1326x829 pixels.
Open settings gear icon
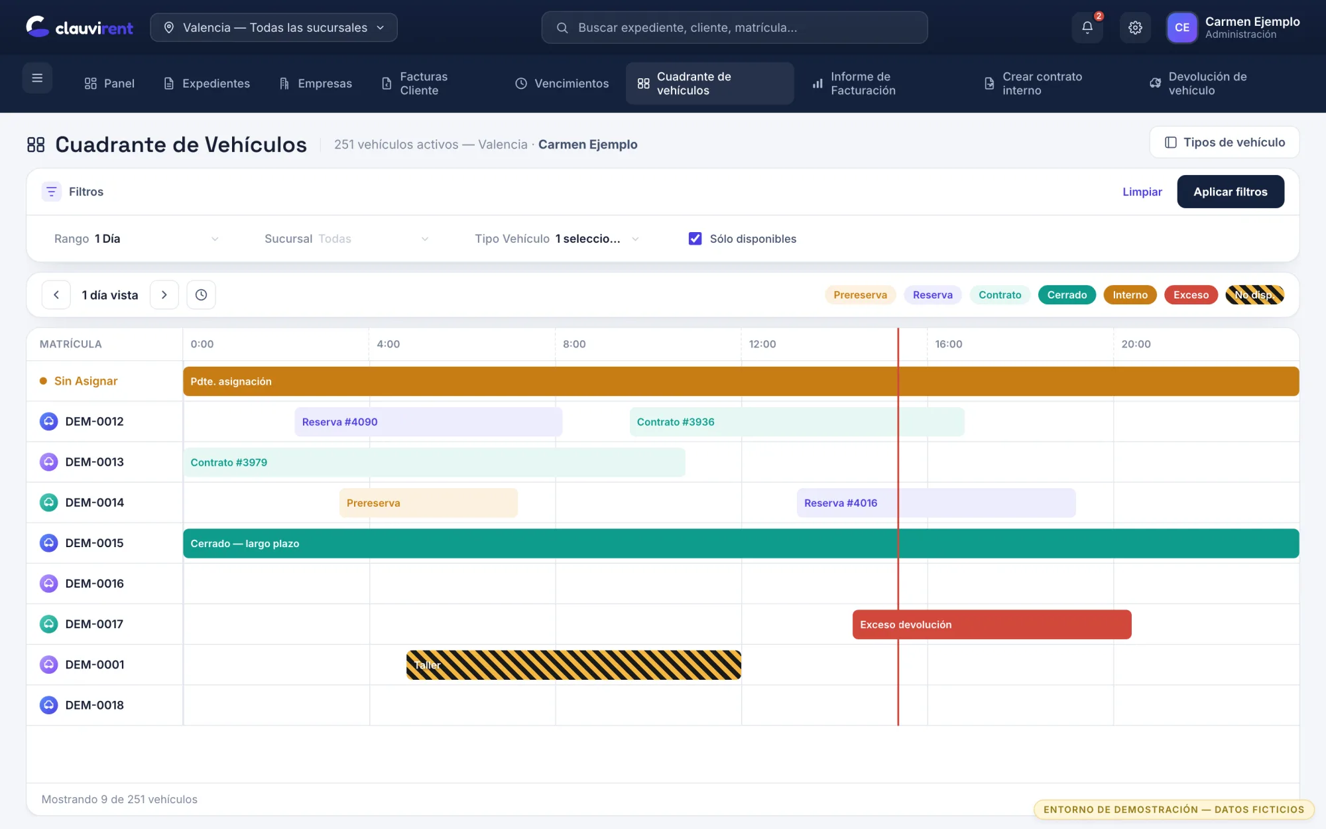[x=1135, y=28]
